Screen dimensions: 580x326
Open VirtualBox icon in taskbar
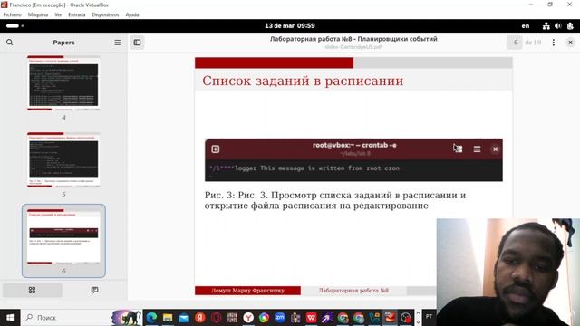[390, 318]
